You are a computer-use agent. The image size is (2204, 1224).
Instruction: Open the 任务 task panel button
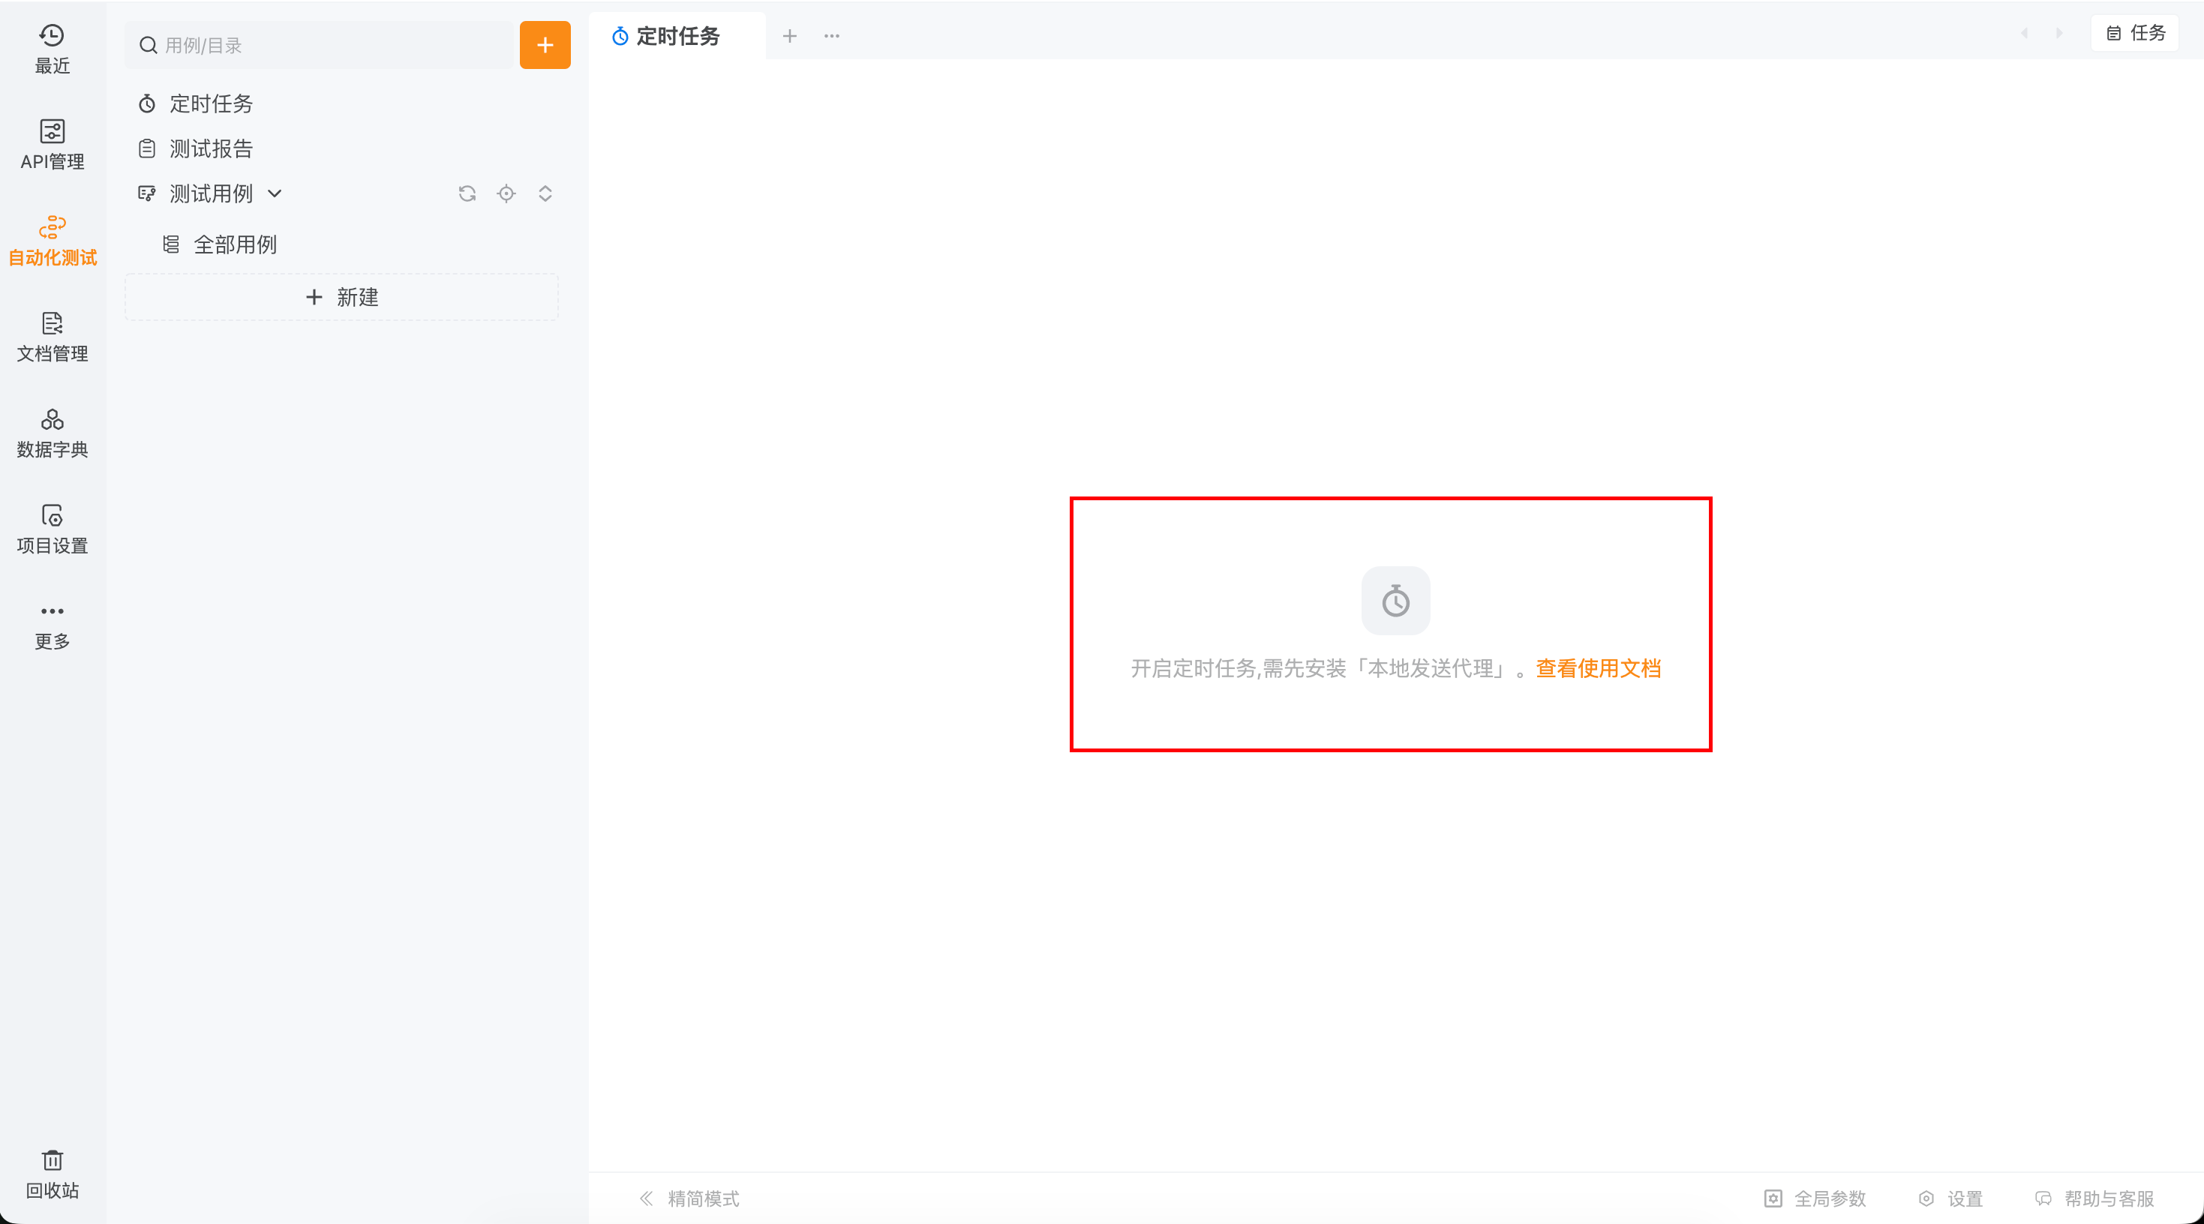2135,33
